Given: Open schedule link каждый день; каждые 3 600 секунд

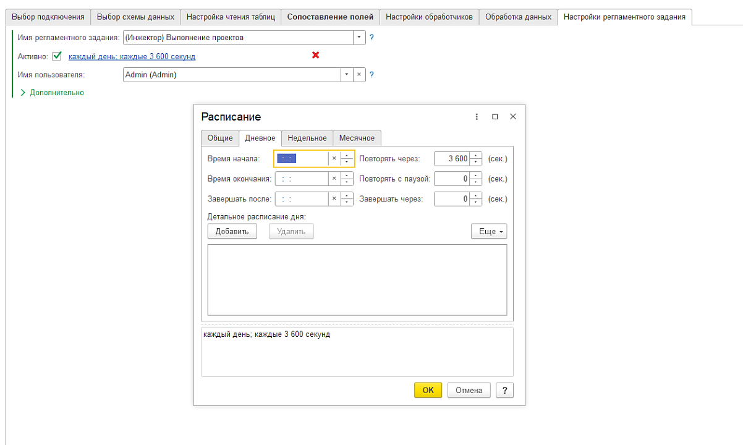Looking at the screenshot, I should coord(132,56).
